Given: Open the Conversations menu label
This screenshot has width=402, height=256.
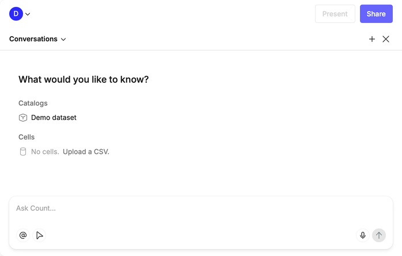Looking at the screenshot, I should coord(33,39).
